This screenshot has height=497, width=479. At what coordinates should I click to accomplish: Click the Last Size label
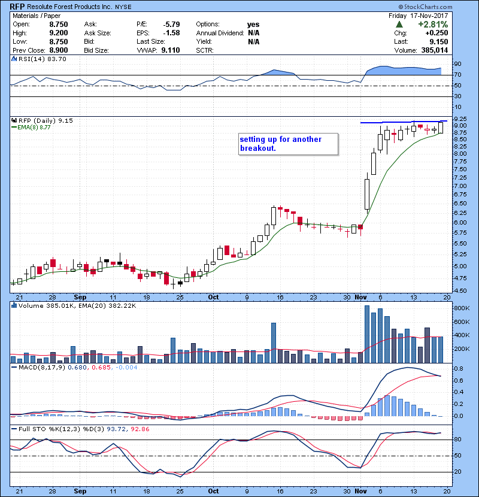pos(150,41)
